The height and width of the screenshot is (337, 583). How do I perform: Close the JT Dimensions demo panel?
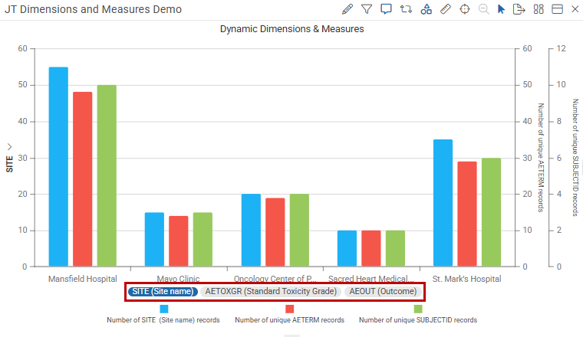(575, 9)
